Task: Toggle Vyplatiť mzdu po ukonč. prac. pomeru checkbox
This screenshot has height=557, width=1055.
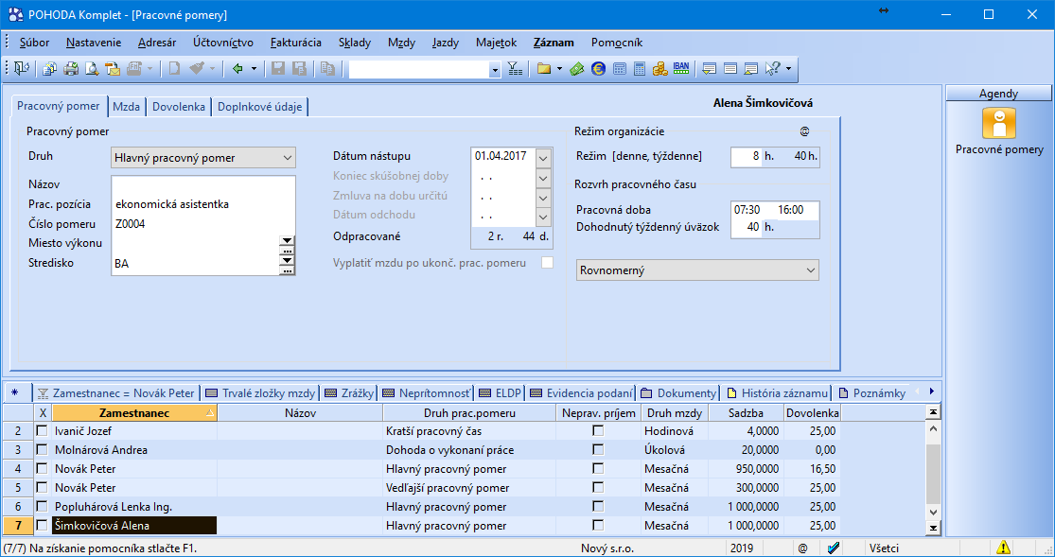Action: click(548, 262)
